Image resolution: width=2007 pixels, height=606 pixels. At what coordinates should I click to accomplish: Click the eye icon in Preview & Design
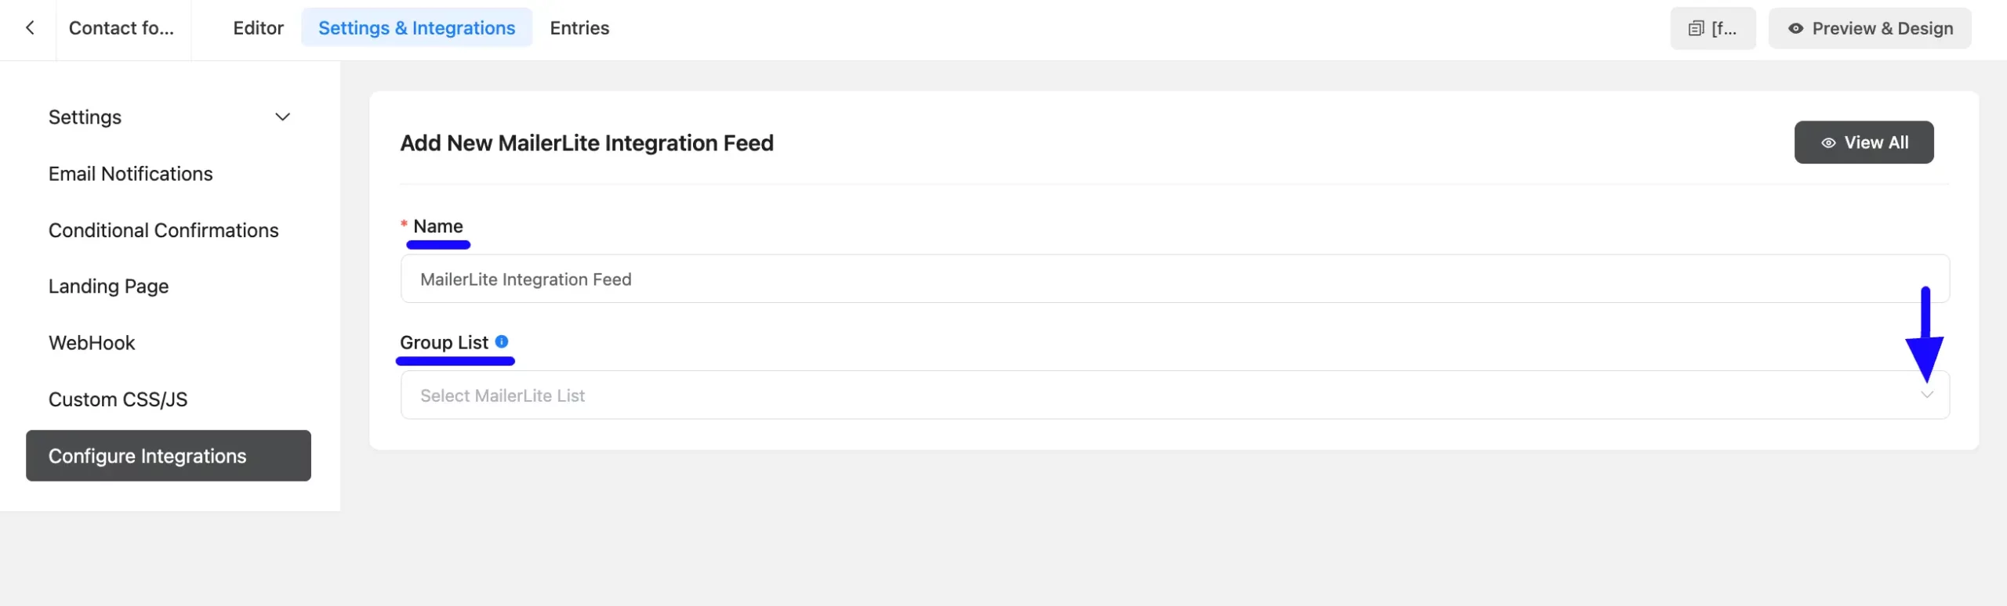tap(1795, 28)
